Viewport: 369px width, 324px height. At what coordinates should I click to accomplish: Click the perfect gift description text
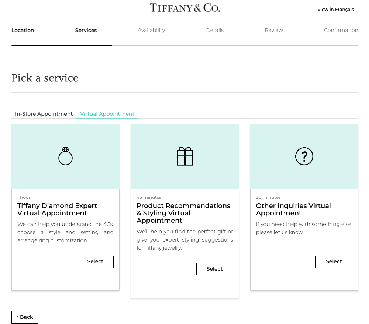[185, 240]
